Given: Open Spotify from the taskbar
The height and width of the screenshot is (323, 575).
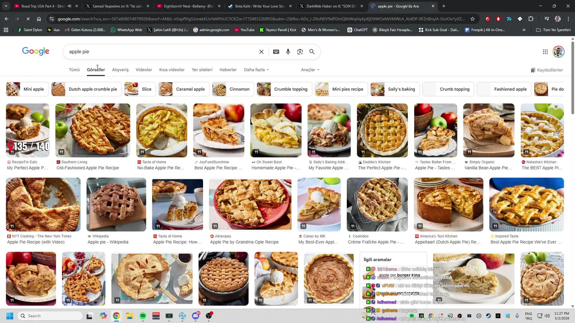Looking at the screenshot, I should coord(143,316).
